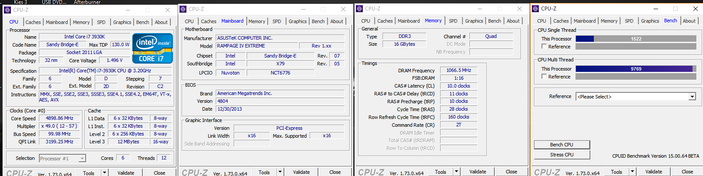Click the memory Channel # value Quad
Image resolution: width=703 pixels, height=176 pixels.
pos(491,36)
